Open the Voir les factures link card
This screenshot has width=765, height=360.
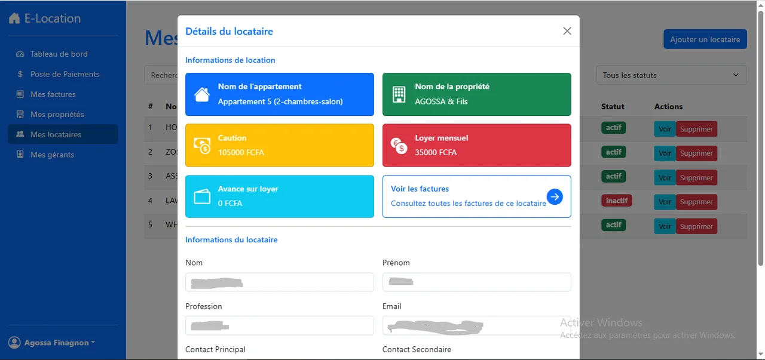click(476, 196)
